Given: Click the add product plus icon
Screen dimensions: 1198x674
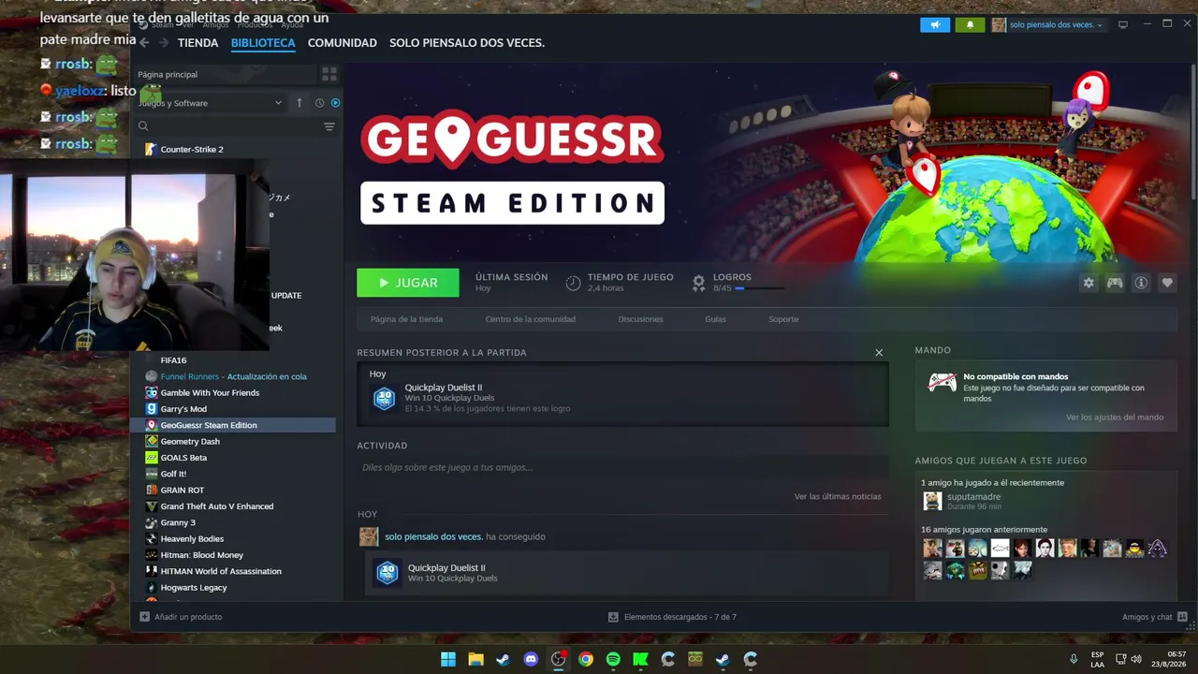Looking at the screenshot, I should click(144, 617).
